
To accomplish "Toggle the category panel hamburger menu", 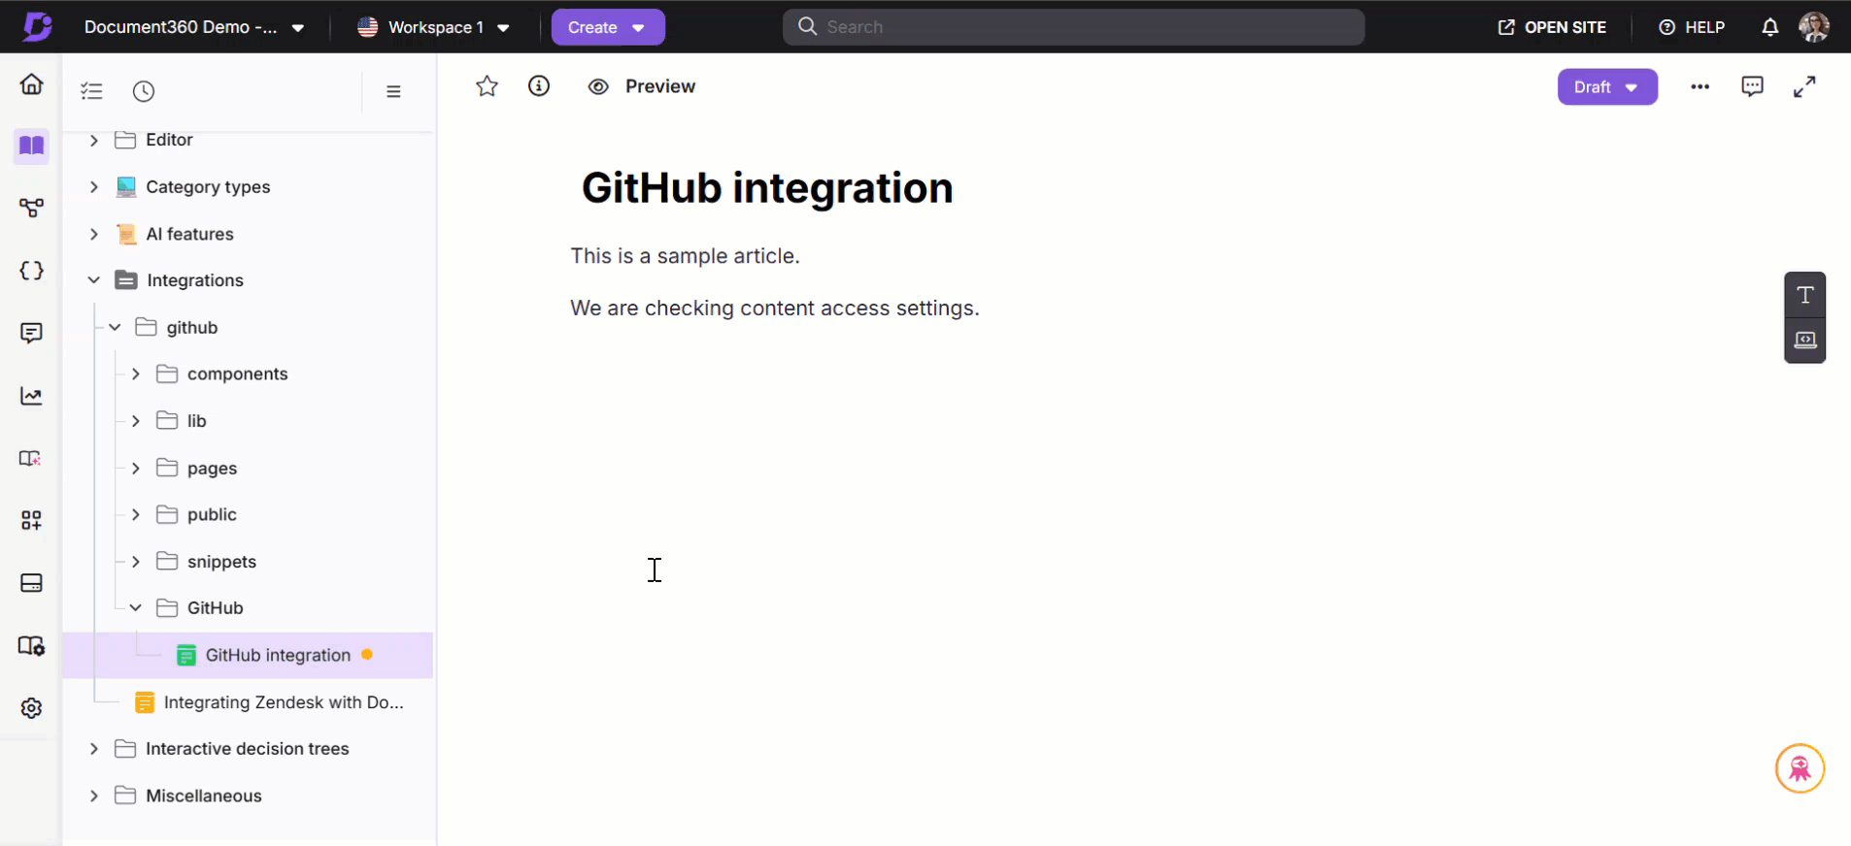I will click(x=393, y=91).
